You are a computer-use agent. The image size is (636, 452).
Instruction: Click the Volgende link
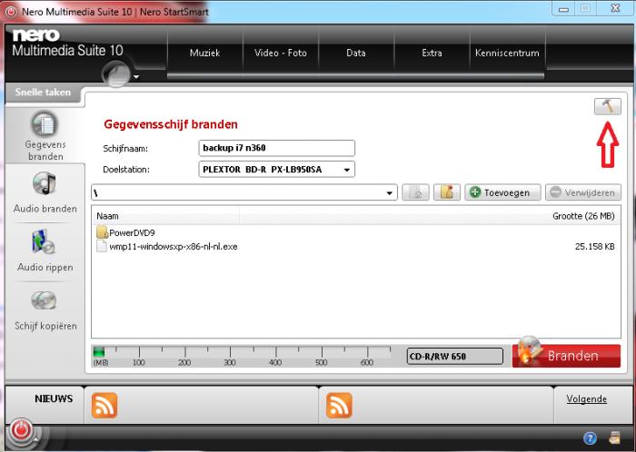(587, 399)
